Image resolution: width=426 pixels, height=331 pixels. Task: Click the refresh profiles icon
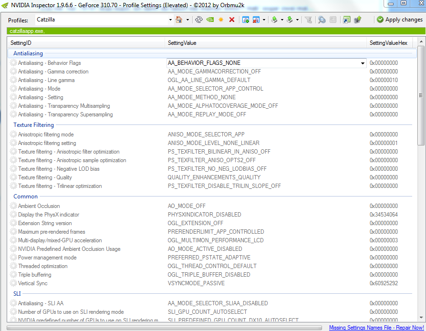[199, 20]
